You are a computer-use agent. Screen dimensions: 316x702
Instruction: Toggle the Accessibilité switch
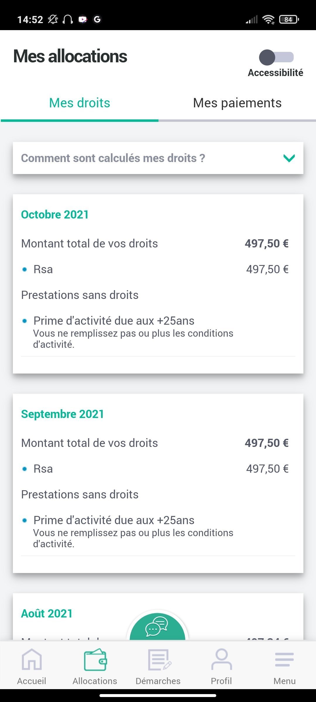pos(276,57)
